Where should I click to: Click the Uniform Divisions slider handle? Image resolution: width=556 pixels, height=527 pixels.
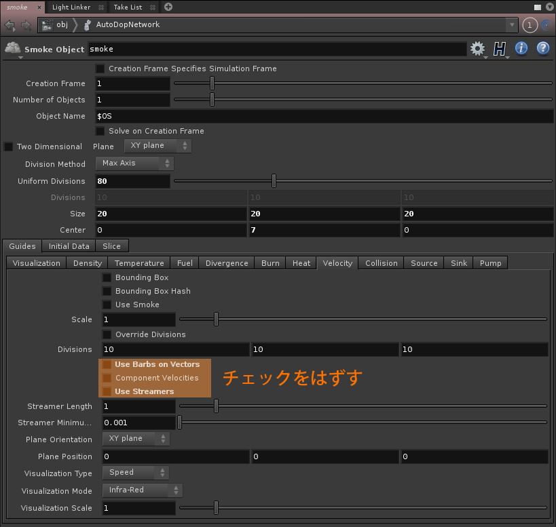274,181
